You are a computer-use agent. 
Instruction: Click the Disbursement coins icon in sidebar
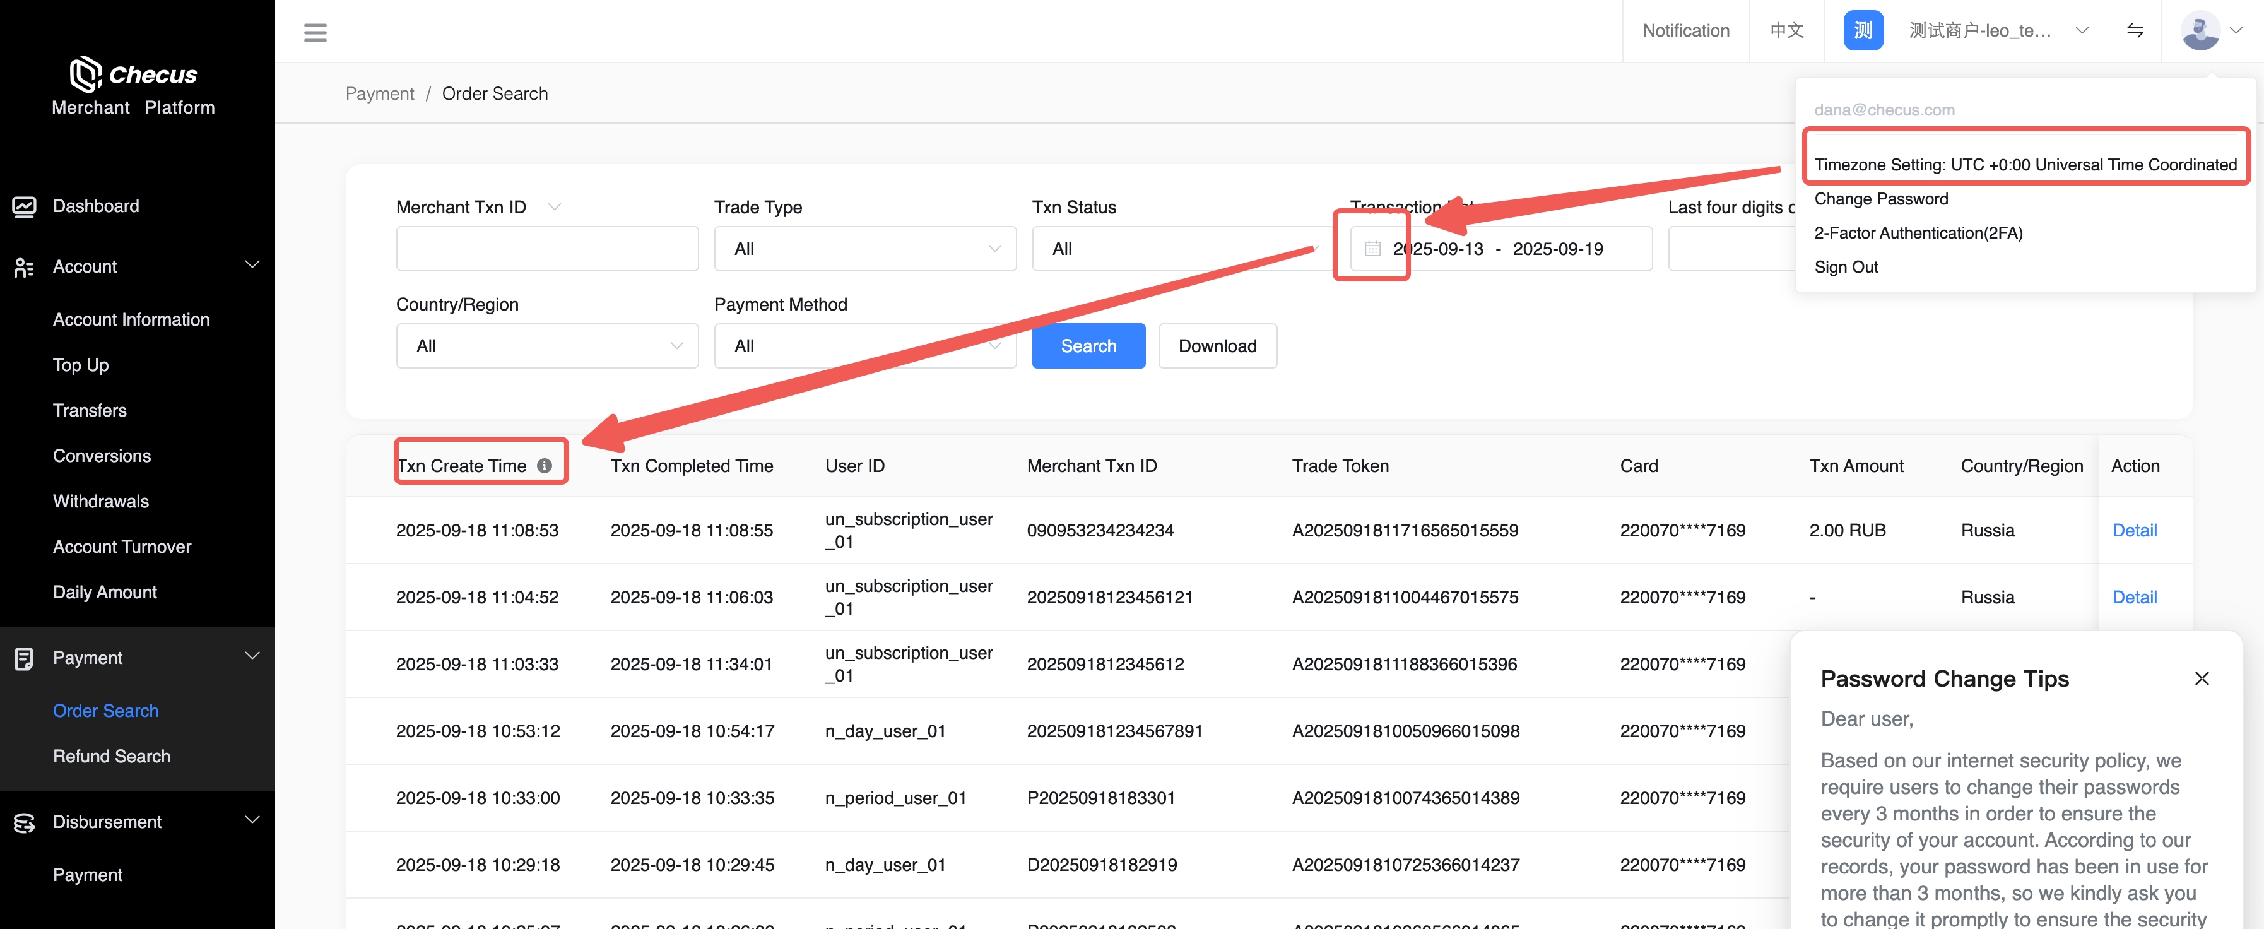coord(25,822)
